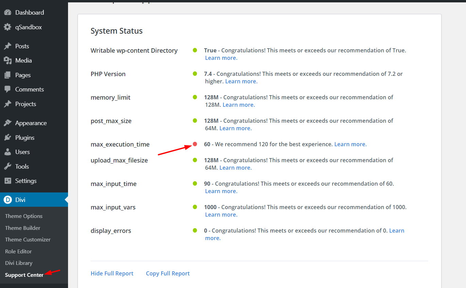Click the Appearance paintbrush icon
This screenshot has width=466, height=288.
point(7,123)
